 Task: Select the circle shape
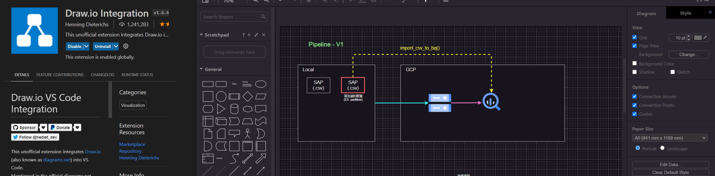click(x=221, y=96)
